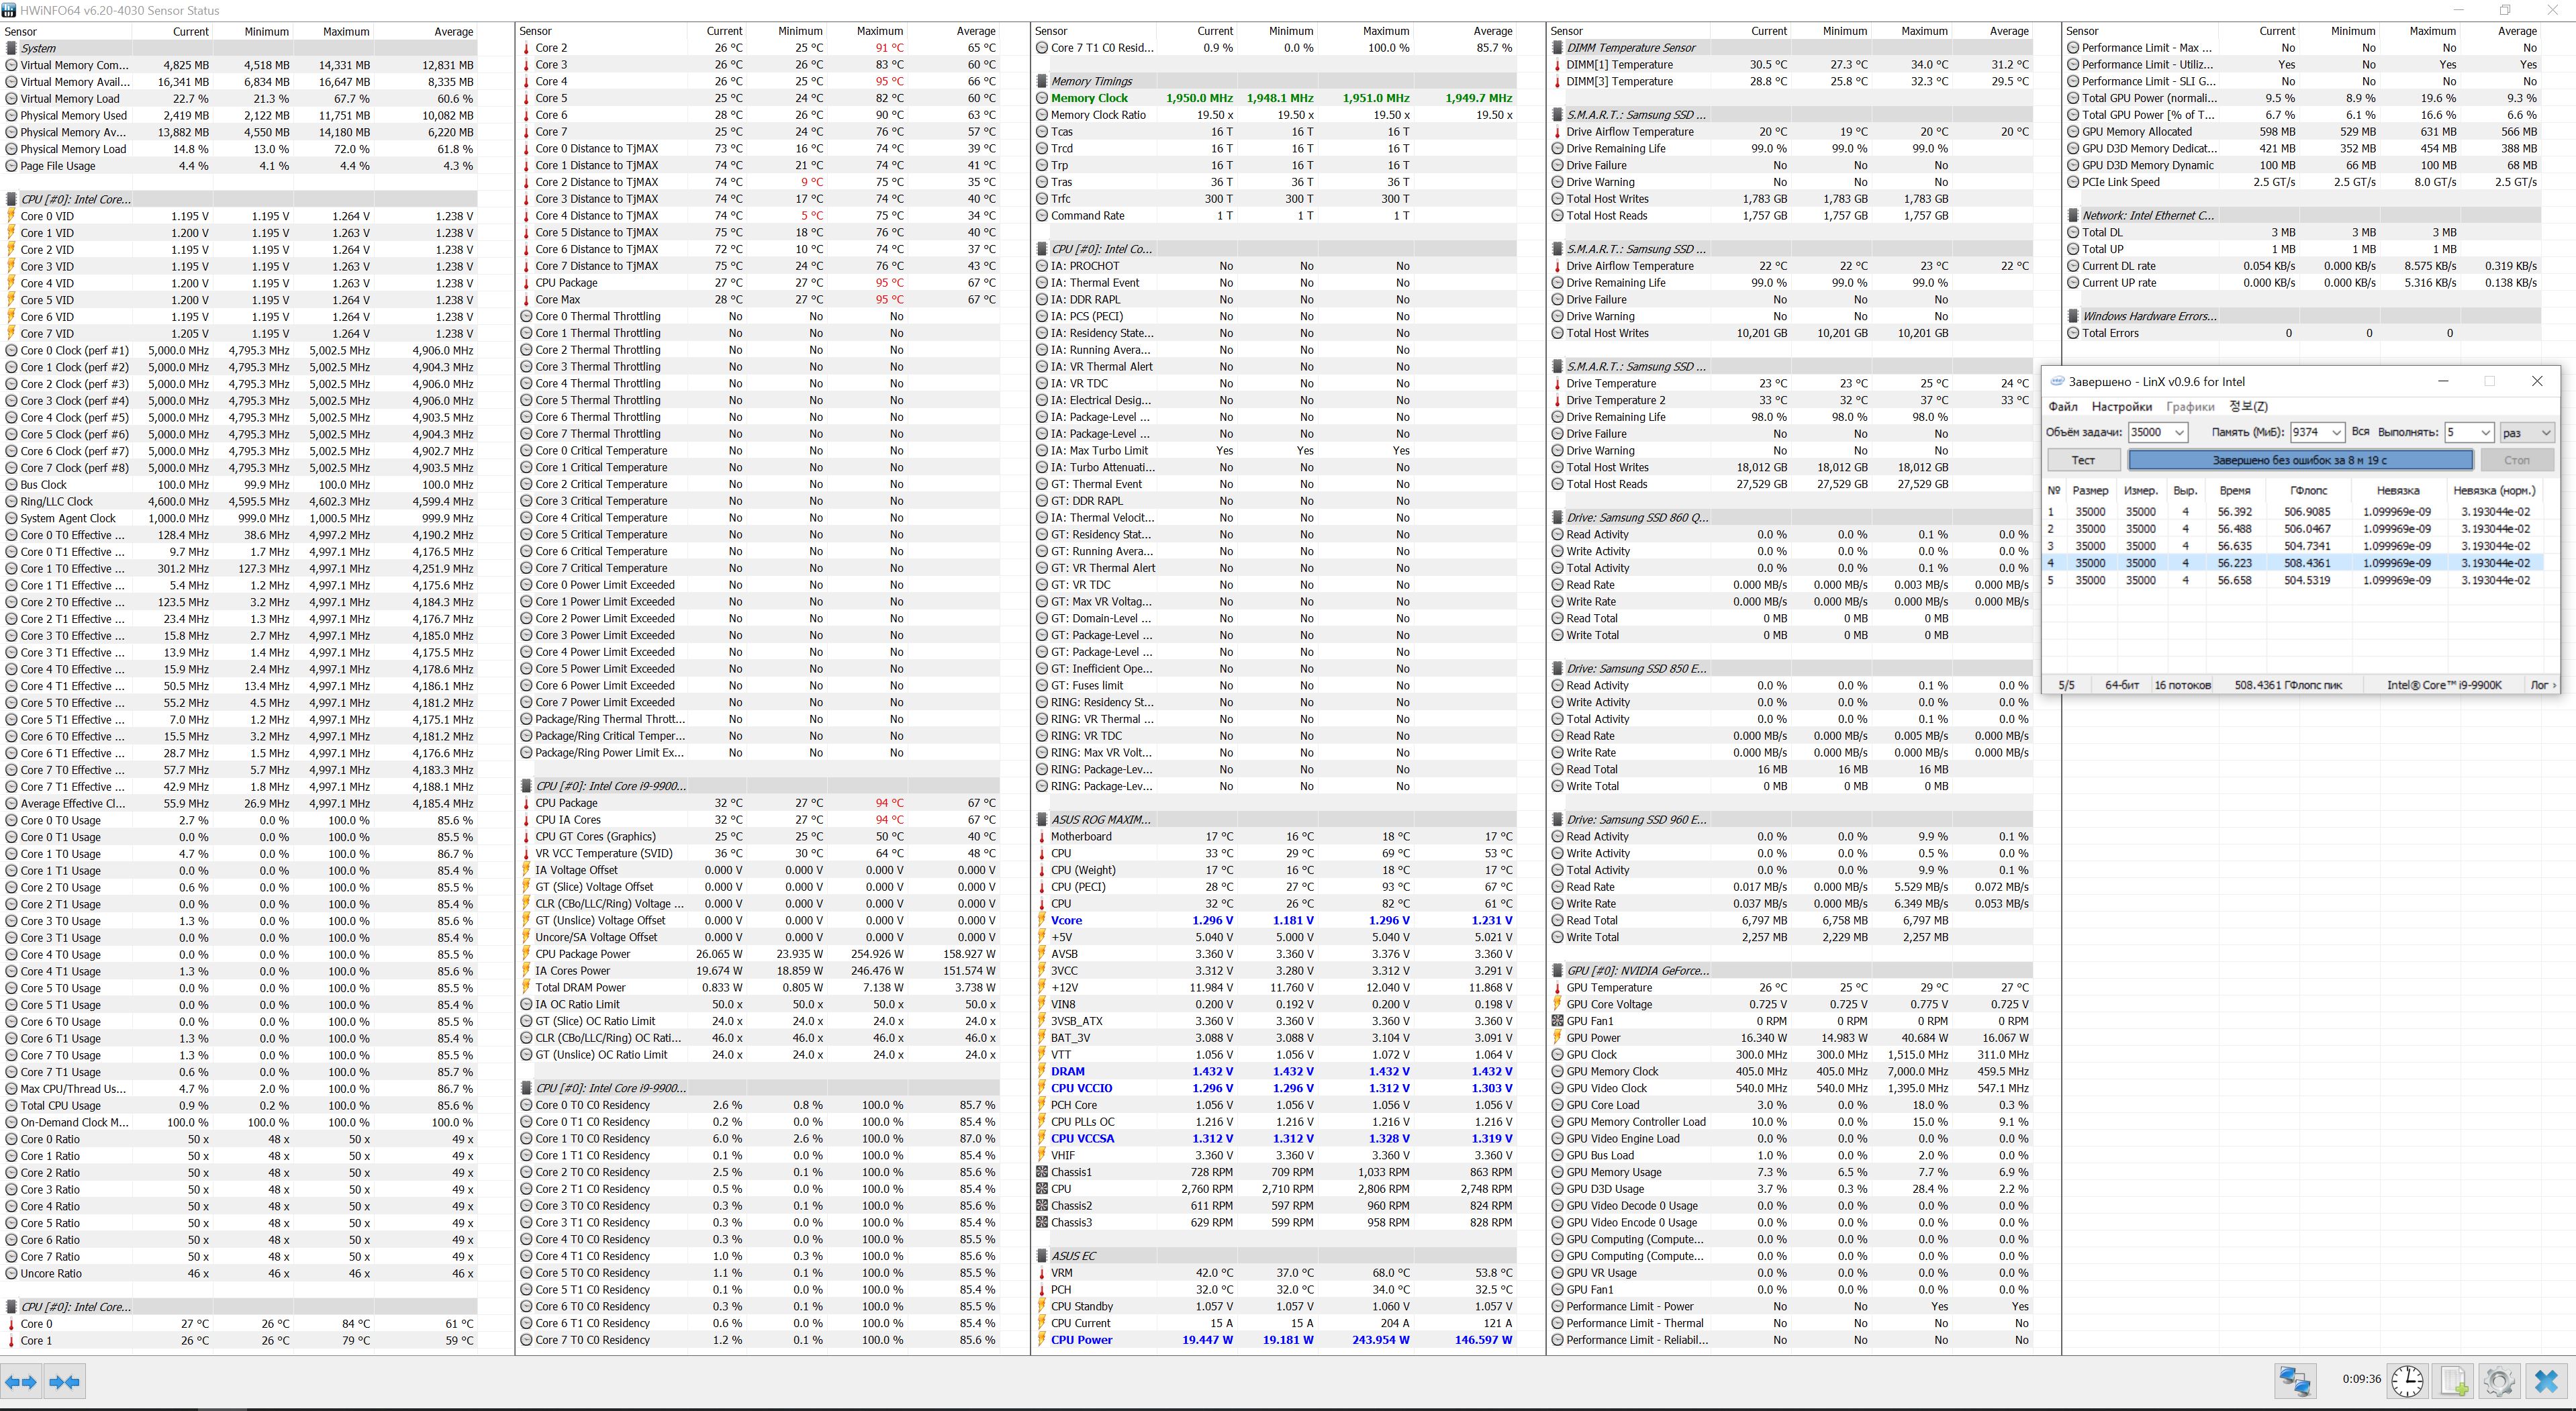
Task: Open the Объём задачи dropdown
Action: click(x=2179, y=433)
